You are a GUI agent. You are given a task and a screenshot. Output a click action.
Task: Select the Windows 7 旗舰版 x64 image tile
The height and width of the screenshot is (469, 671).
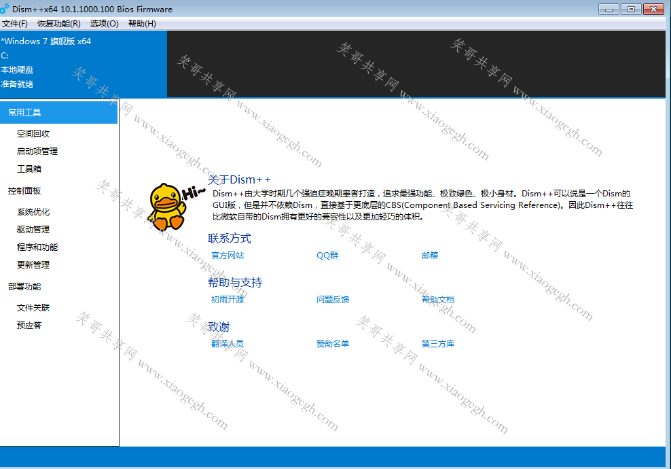(x=84, y=64)
